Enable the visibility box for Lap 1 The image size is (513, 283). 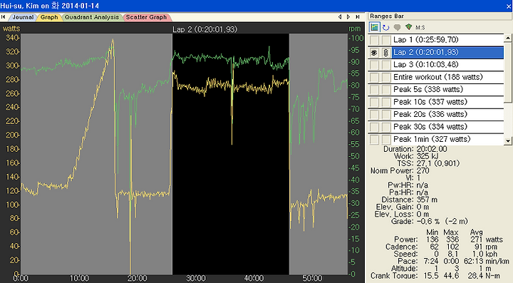click(374, 40)
